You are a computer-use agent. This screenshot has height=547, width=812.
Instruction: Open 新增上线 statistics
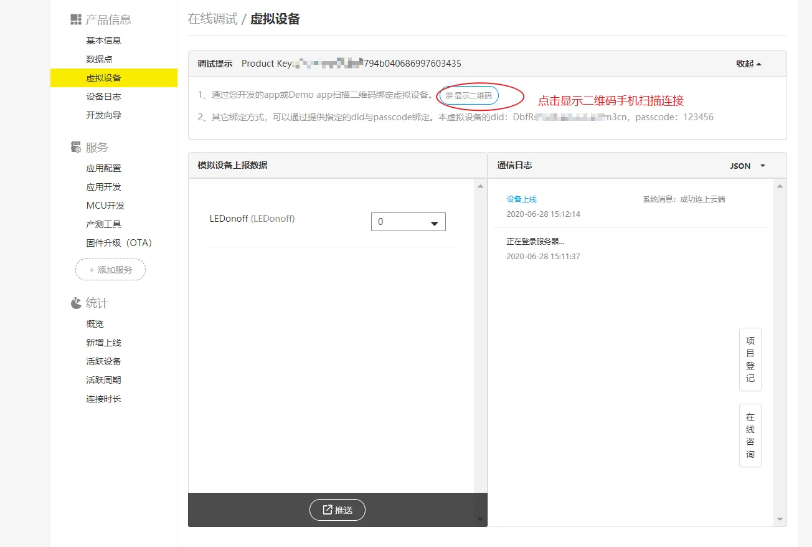pyautogui.click(x=103, y=343)
